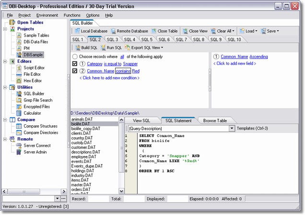
Task: Collapse the Compare tree node
Action: pyautogui.click(x=5, y=120)
